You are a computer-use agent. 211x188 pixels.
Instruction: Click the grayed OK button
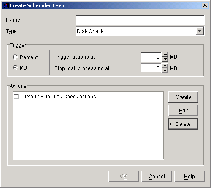pyautogui.click(x=124, y=176)
